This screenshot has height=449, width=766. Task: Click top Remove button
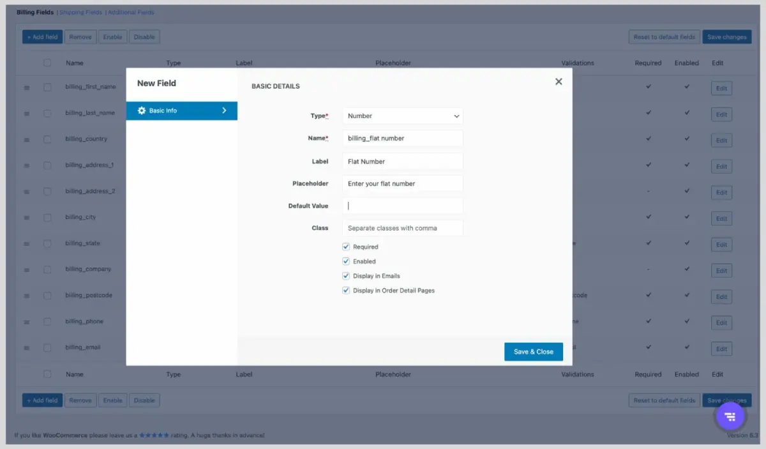coord(80,37)
